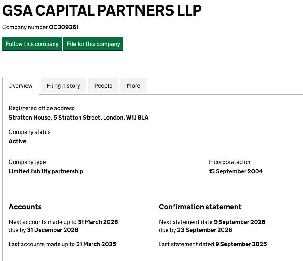Click last statement date 9 September 2025
The height and width of the screenshot is (261, 303).
pos(241,244)
